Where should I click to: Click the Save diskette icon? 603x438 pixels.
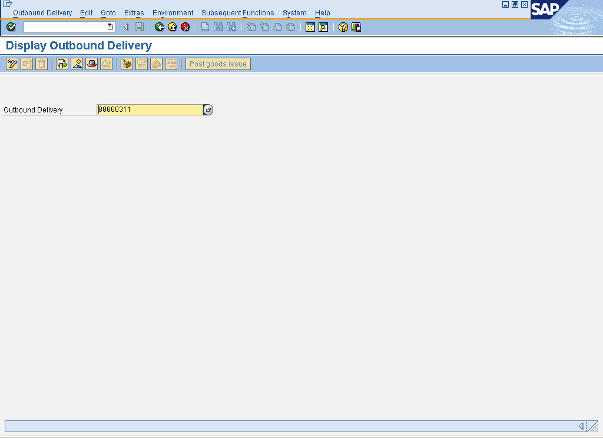(x=139, y=27)
